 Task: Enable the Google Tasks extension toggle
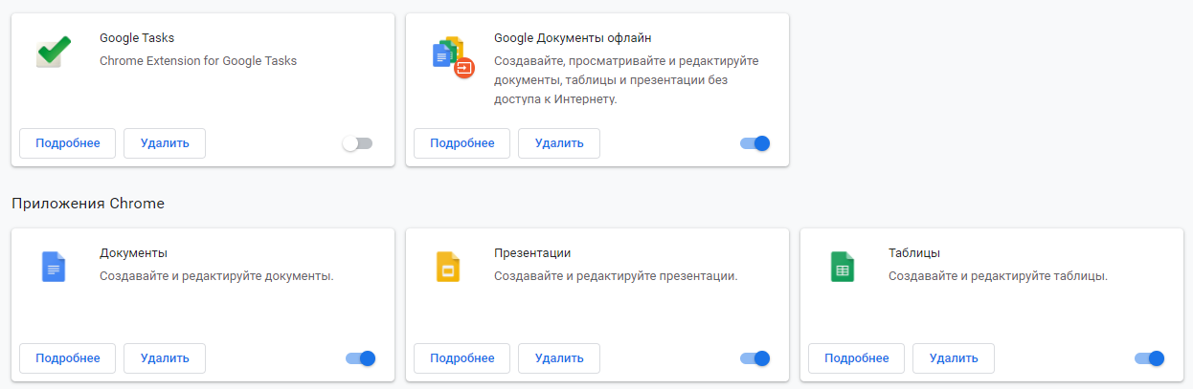357,143
